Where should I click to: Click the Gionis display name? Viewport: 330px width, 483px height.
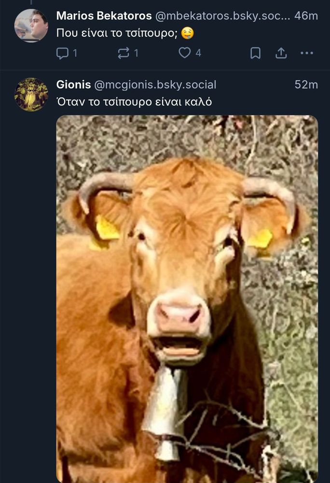pyautogui.click(x=73, y=85)
